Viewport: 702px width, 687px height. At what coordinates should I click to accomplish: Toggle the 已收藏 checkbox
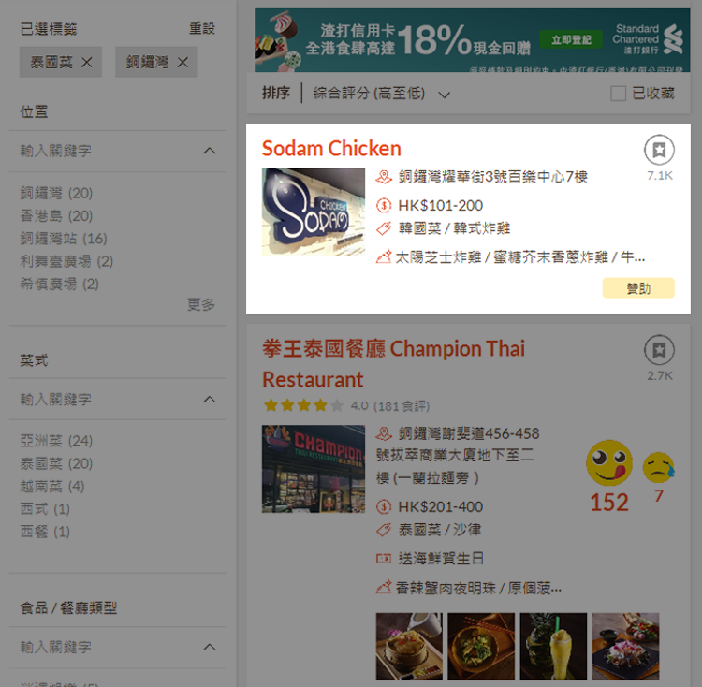[x=618, y=94]
